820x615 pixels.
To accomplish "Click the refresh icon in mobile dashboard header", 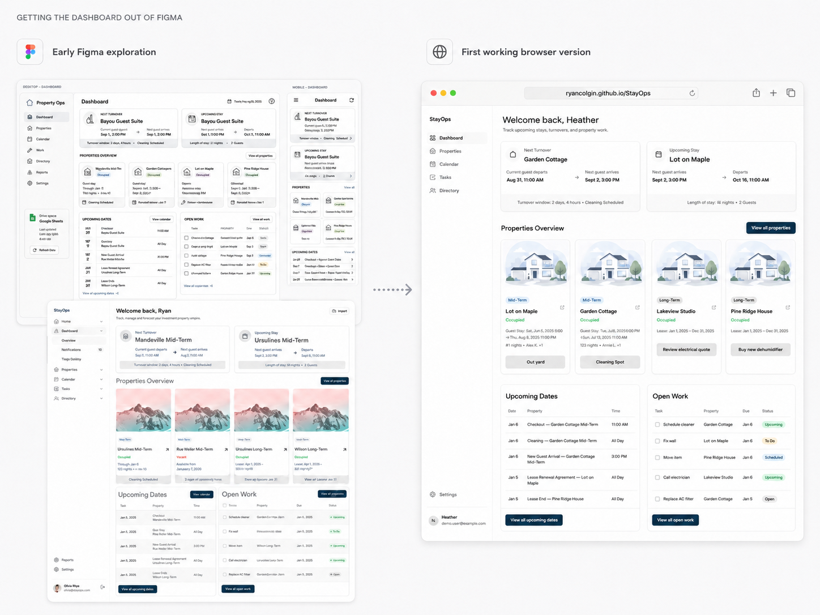I will [x=351, y=100].
